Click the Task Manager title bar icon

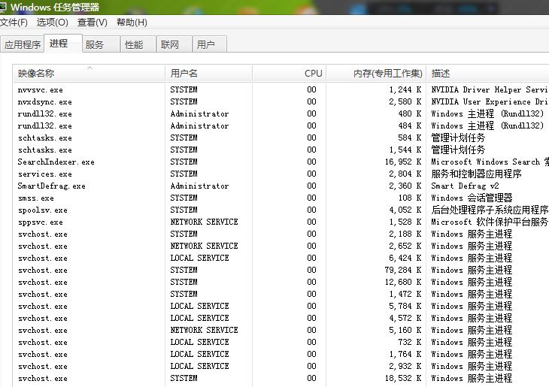click(5, 8)
